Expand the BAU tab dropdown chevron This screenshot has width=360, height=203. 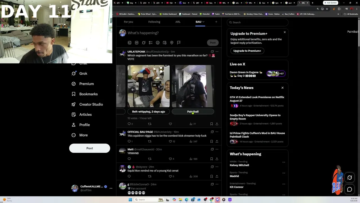(203, 22)
